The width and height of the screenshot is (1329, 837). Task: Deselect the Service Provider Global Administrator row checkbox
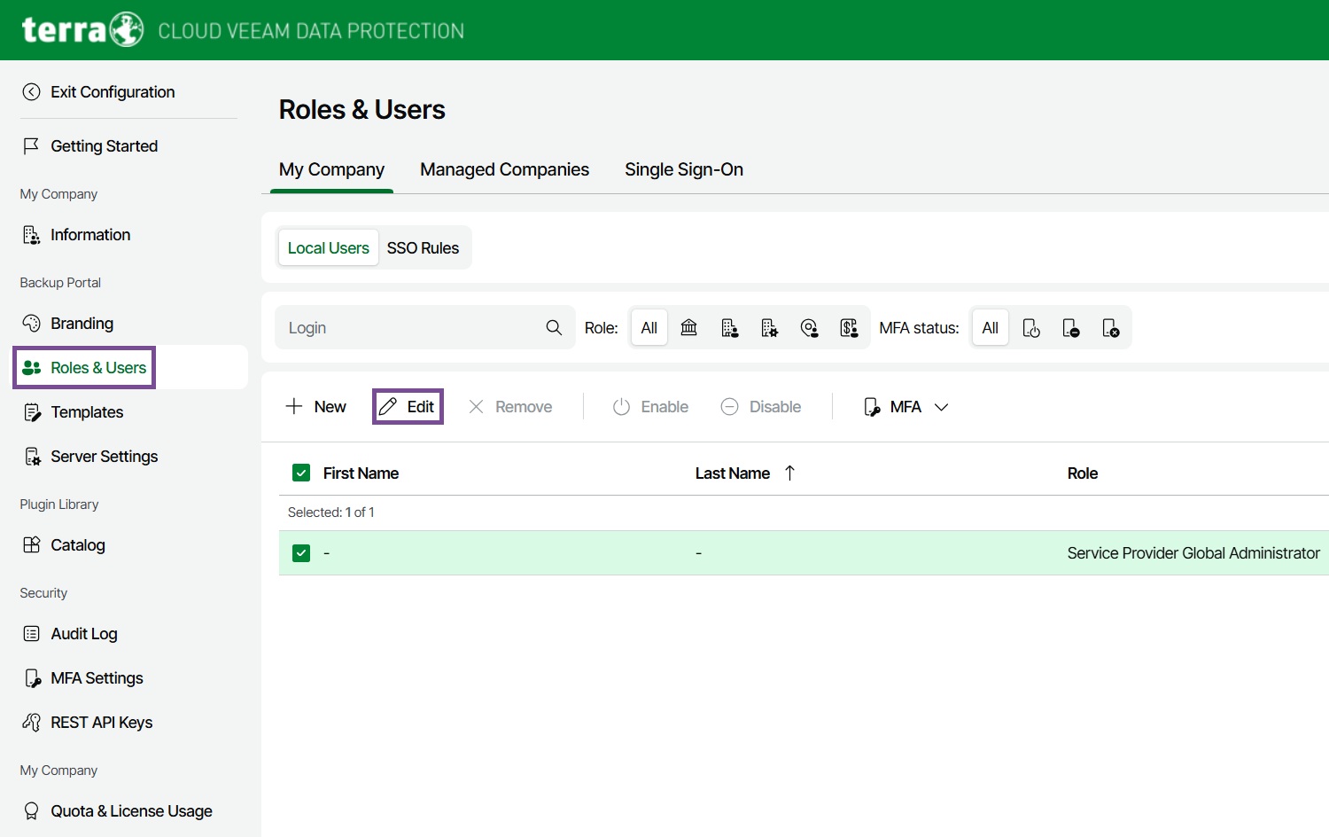click(x=301, y=553)
